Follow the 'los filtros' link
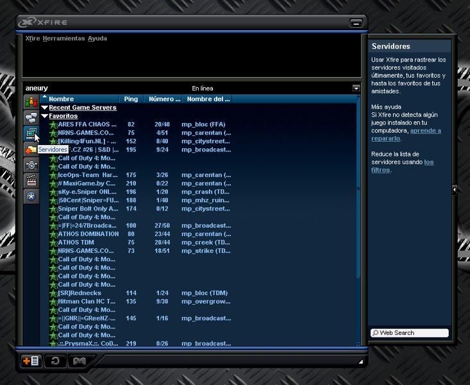Screen dimensions: 470x385 coord(402,166)
